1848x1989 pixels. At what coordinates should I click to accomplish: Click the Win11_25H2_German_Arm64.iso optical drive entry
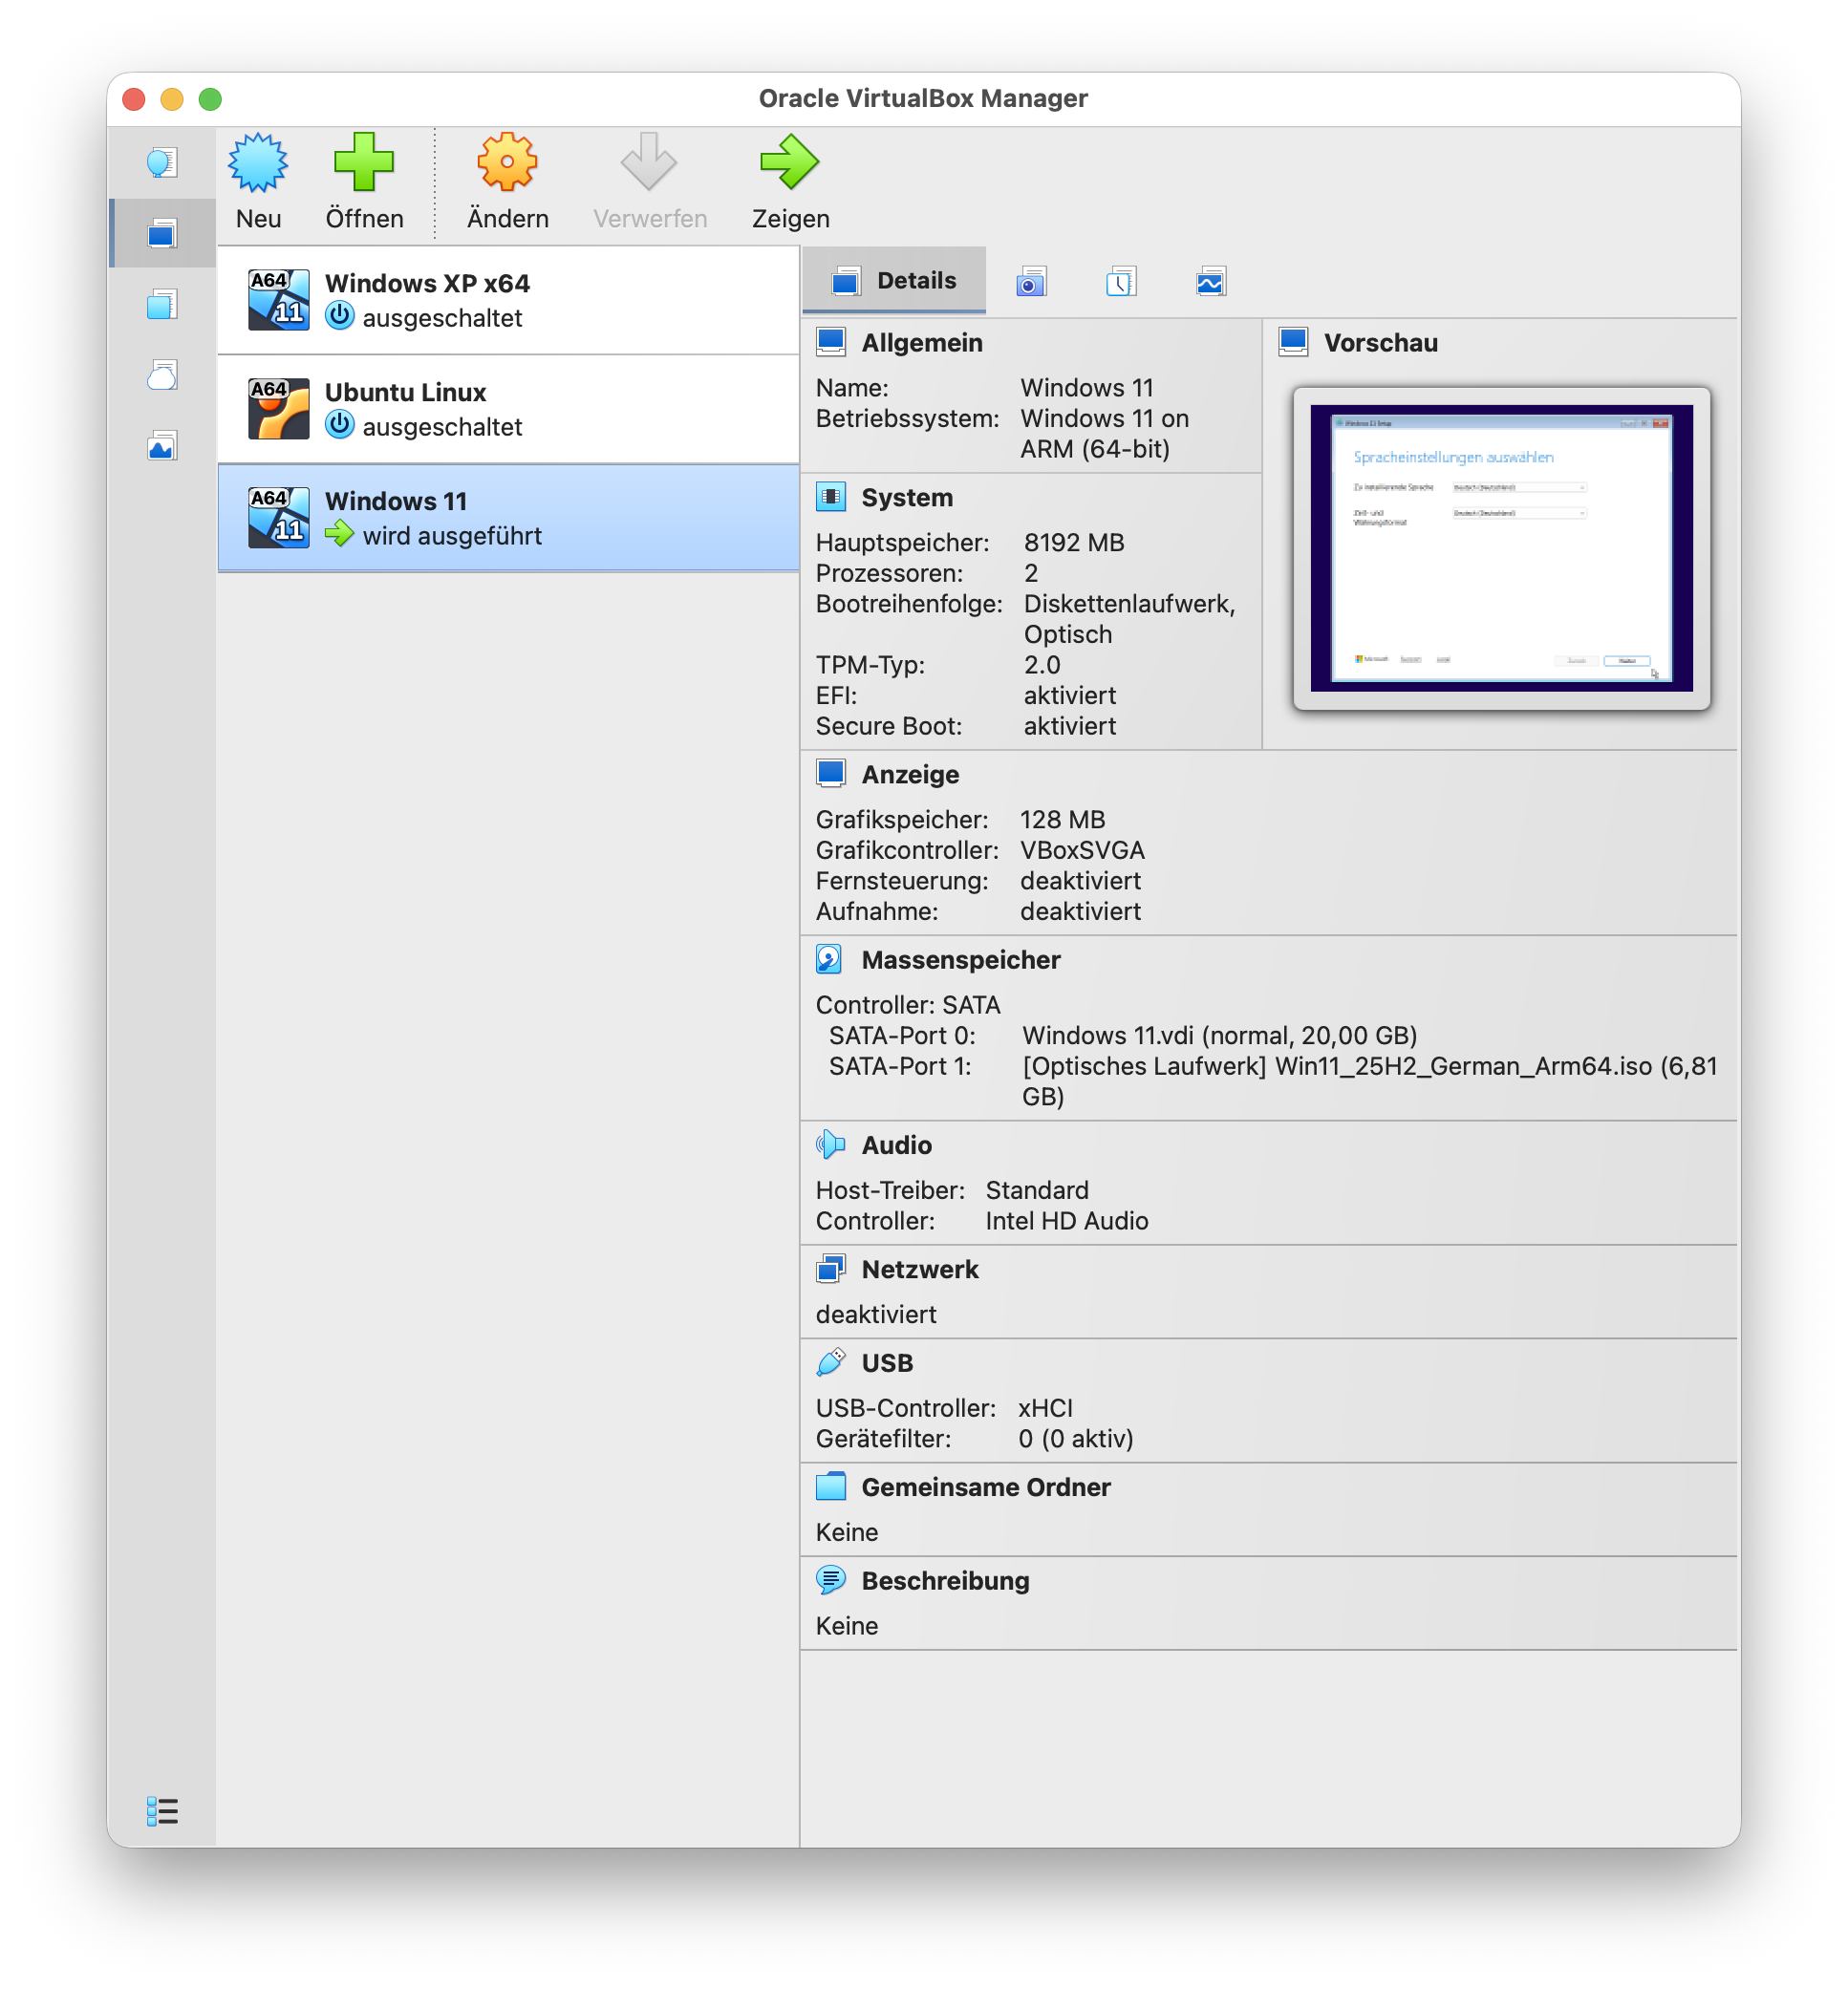1370,1081
